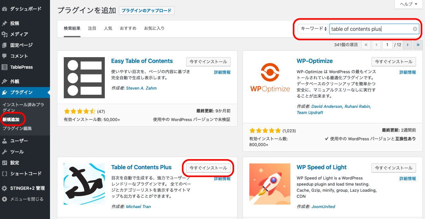
Task: Expand the ヘルプ help panel
Action: (x=409, y=4)
